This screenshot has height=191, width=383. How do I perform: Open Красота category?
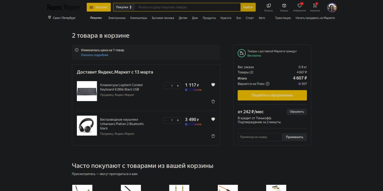226,18
